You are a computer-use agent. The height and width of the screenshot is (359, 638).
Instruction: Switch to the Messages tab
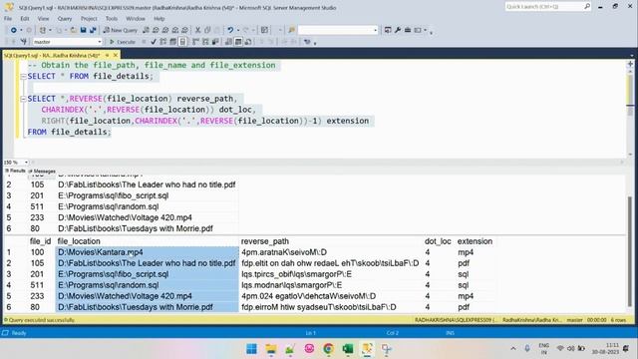click(42, 171)
